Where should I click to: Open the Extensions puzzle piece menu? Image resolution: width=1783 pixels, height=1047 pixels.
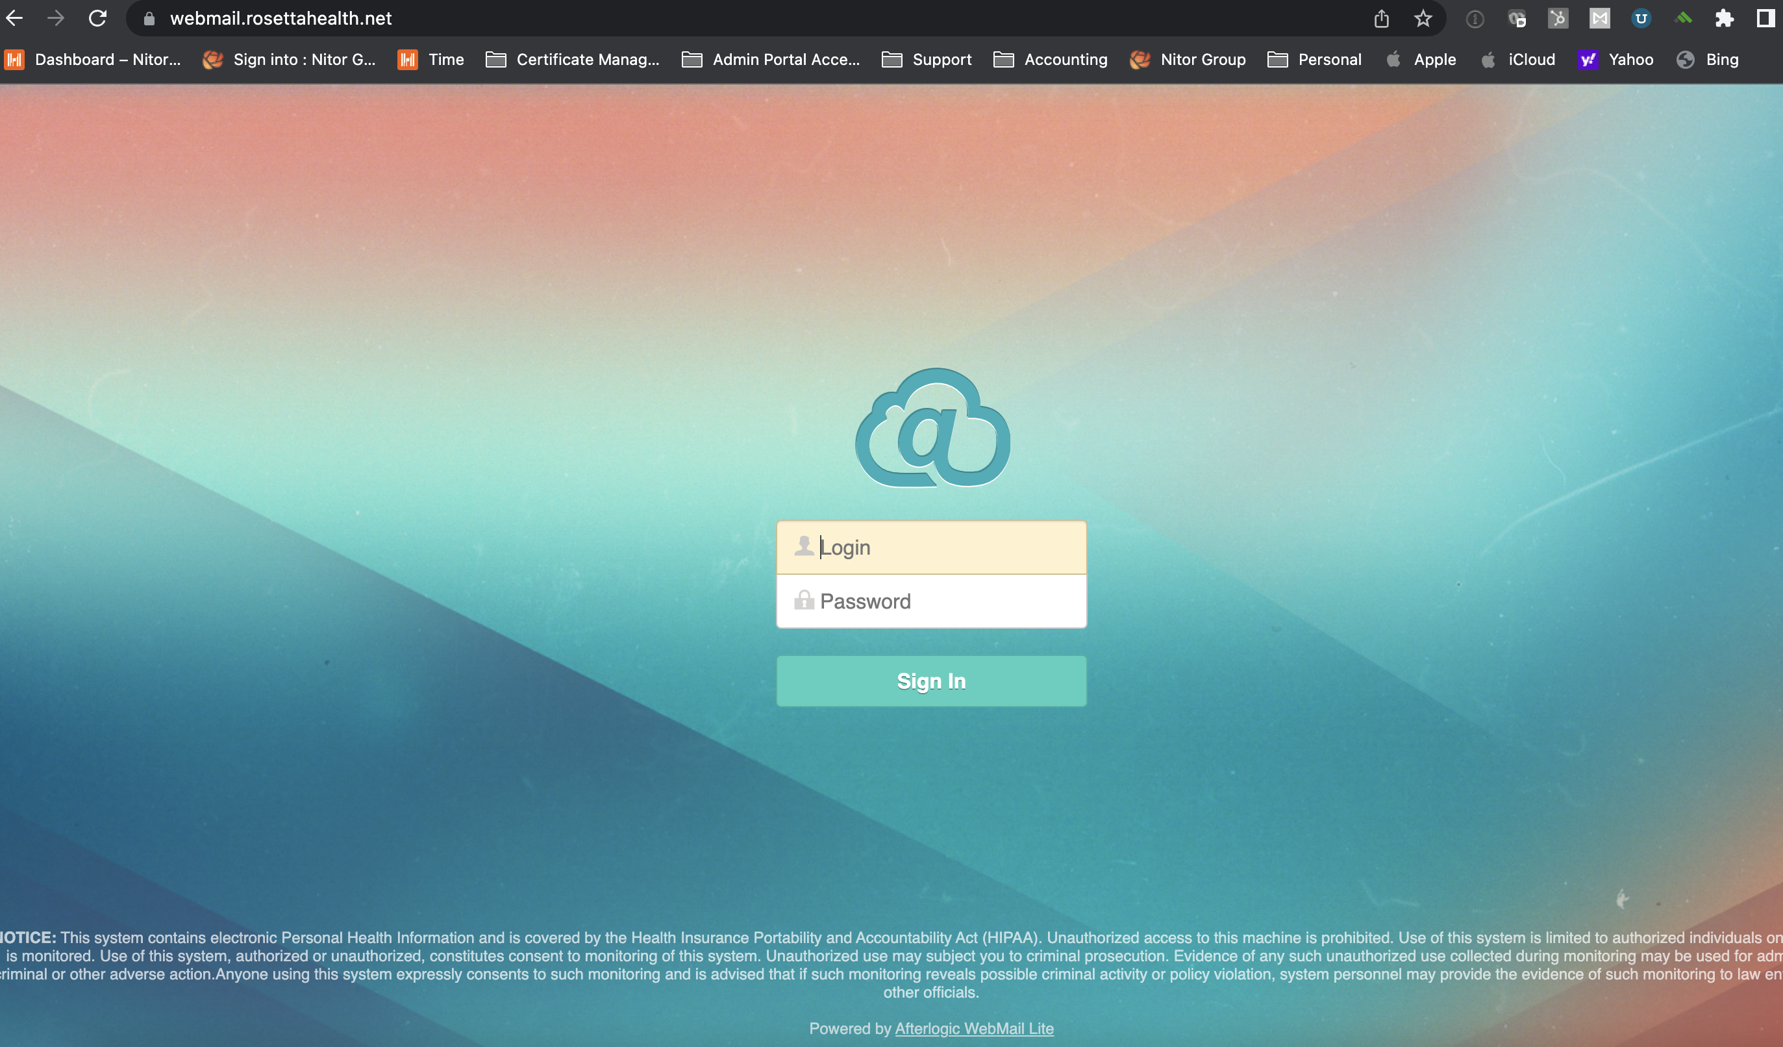[x=1725, y=18]
